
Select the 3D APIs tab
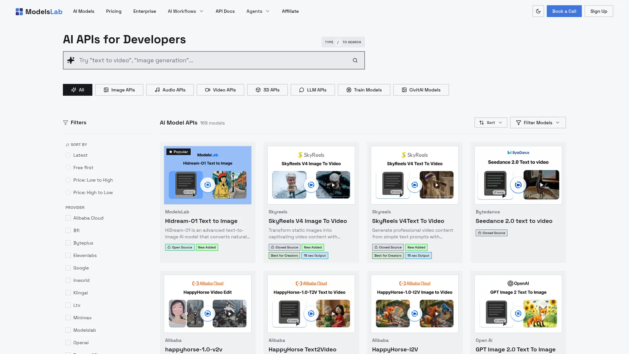267,90
